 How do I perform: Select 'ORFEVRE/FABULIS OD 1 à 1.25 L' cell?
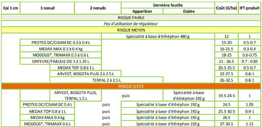61,61
